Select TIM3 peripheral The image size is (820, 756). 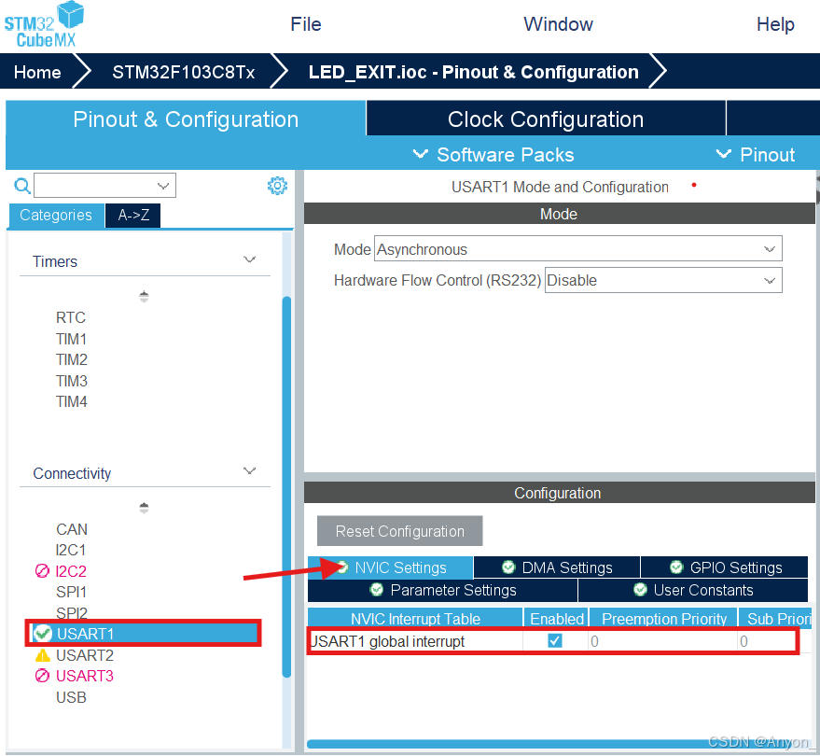[72, 381]
